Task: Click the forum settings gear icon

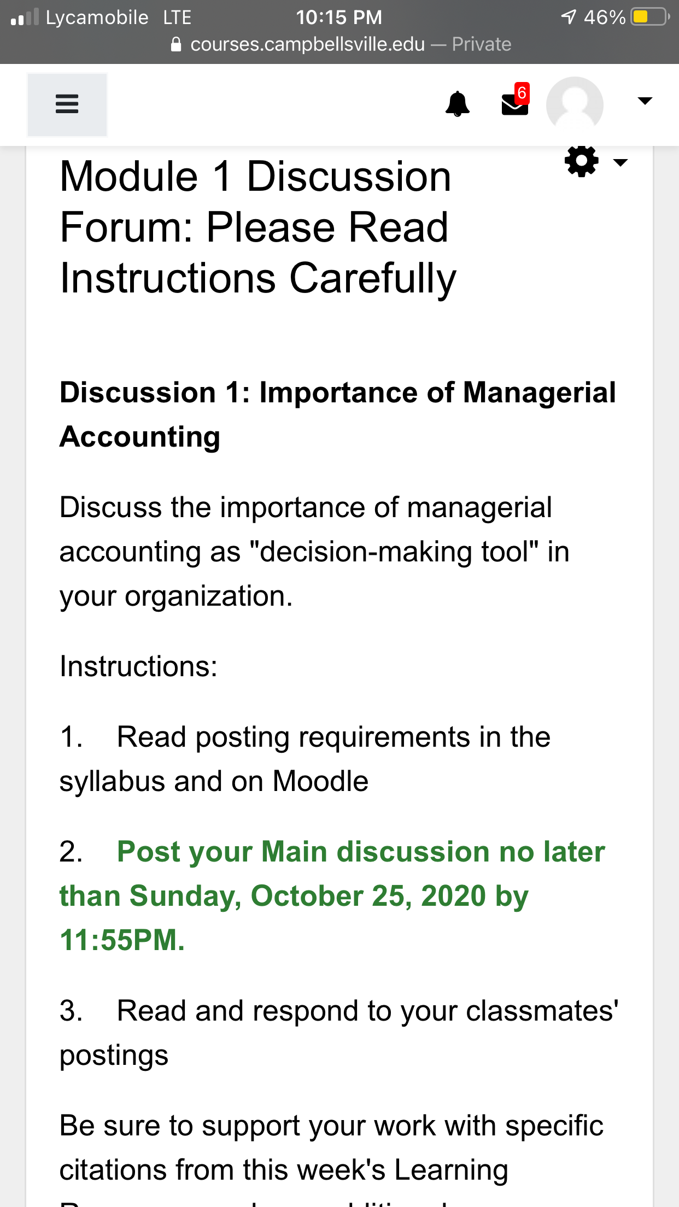Action: [581, 161]
